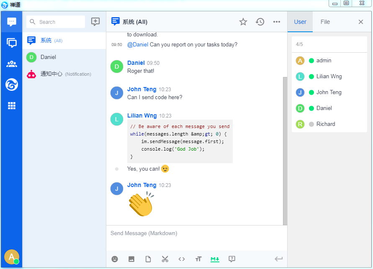This screenshot has height=269, width=373.
Task: Toggle Markdown mode in message toolbar
Action: [x=215, y=259]
